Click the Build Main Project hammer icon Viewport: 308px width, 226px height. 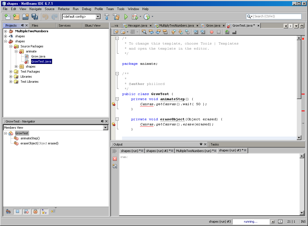pos(107,17)
